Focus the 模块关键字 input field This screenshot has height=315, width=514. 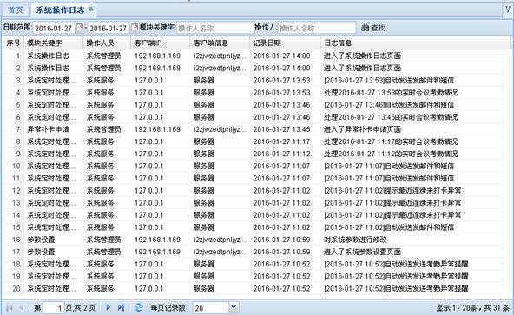pos(215,28)
